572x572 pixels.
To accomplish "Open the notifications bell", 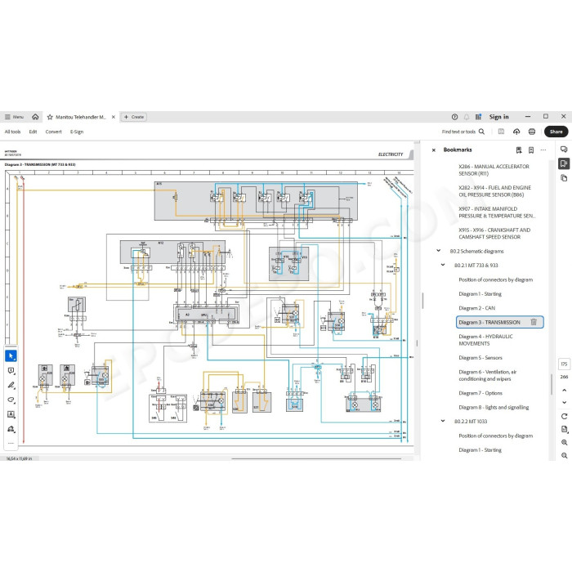I will pos(467,117).
